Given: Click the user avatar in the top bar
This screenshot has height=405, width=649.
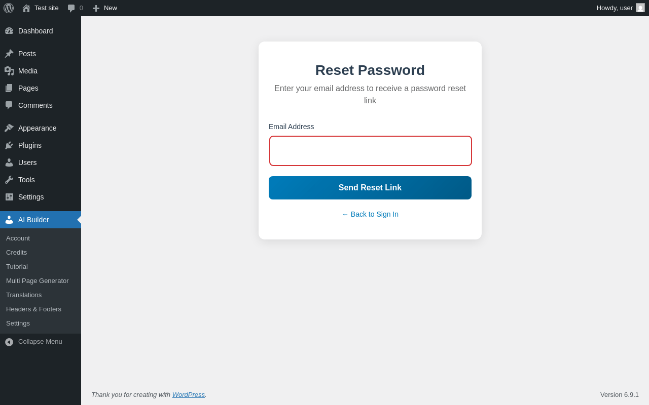Looking at the screenshot, I should 640,8.
